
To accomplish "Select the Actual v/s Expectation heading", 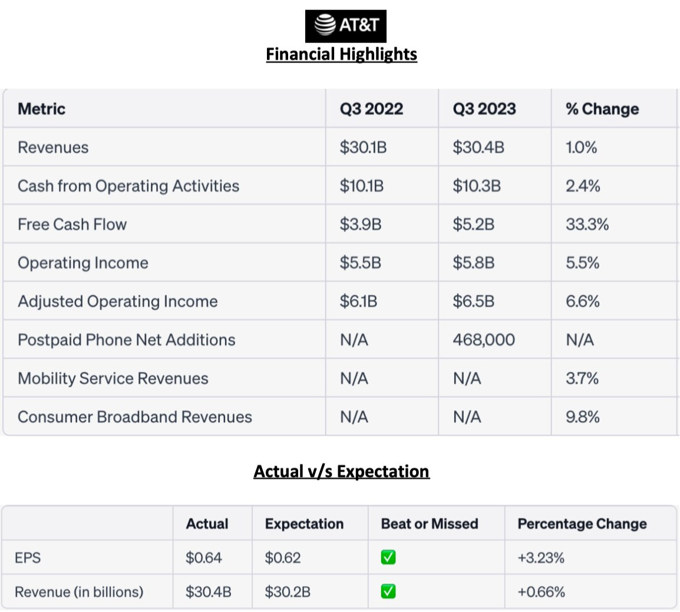I will (341, 471).
